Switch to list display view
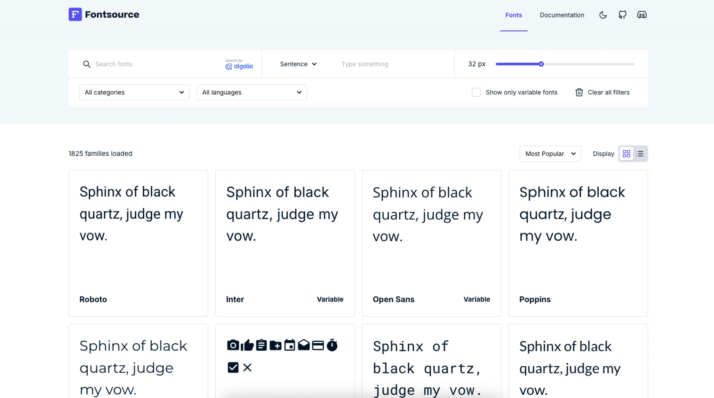The height and width of the screenshot is (398, 714). [640, 154]
